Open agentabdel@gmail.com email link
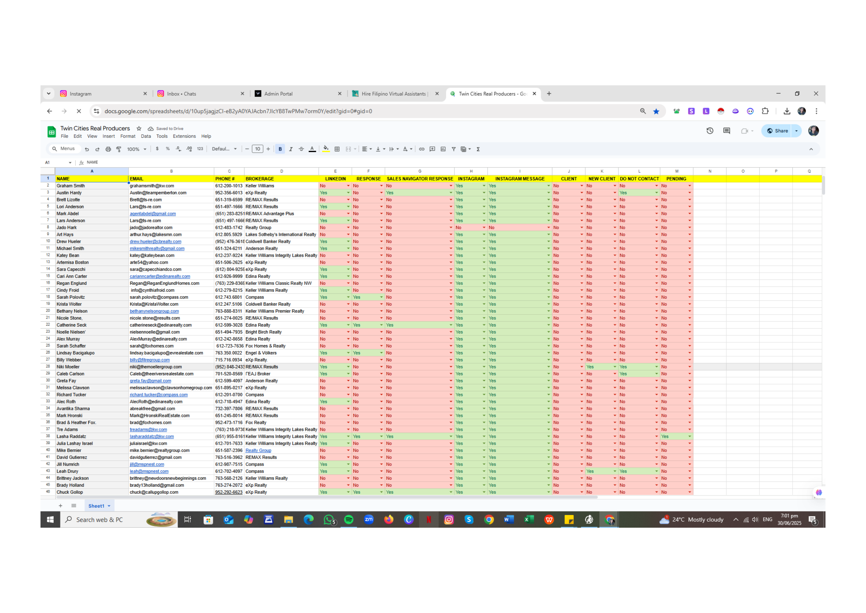 [153, 214]
